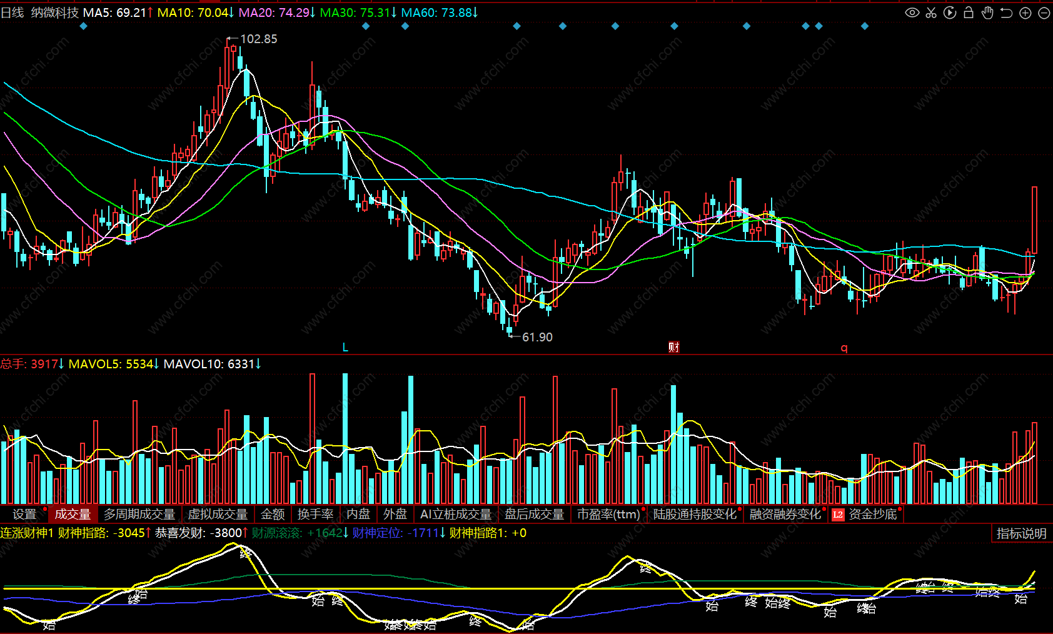Image resolution: width=1053 pixels, height=634 pixels.
Task: Click the 总手: 3917 volume value
Action: pos(33,364)
